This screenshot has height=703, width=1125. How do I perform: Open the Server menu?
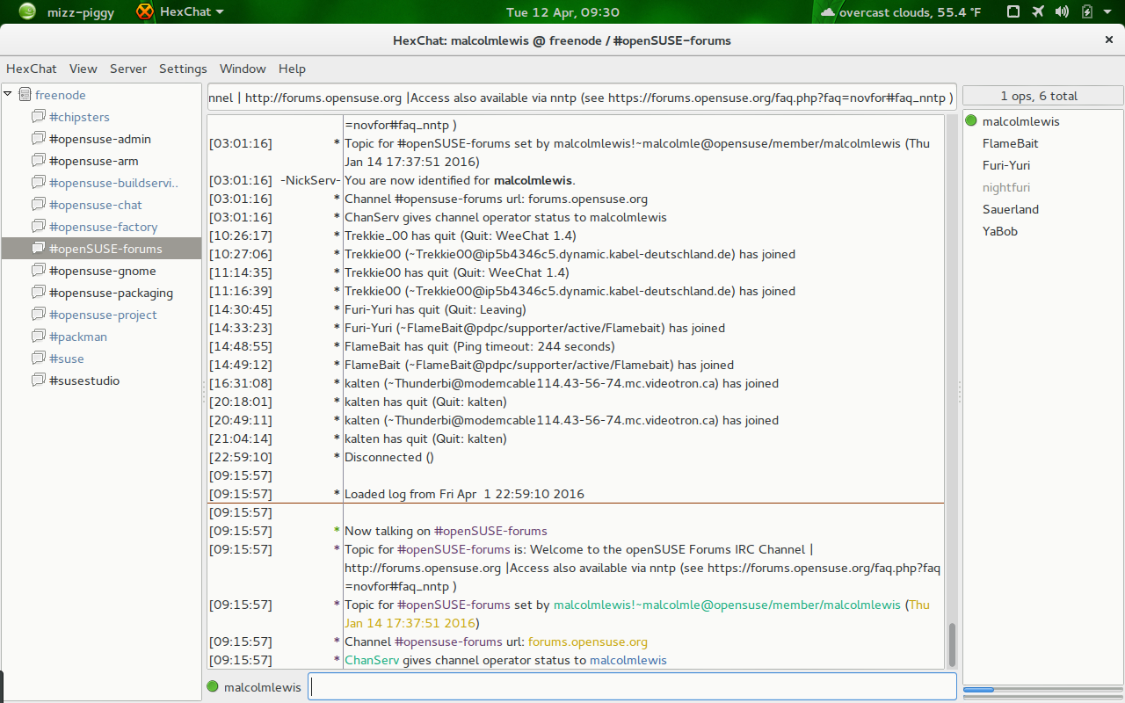tap(128, 69)
